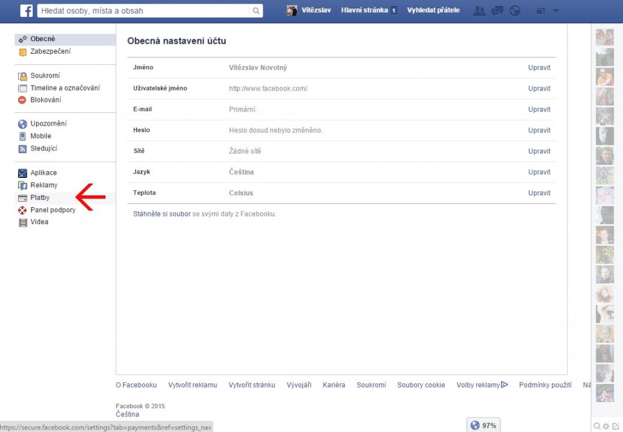Edit the Heslo row via Upravit
This screenshot has height=432, width=623.
tap(539, 130)
